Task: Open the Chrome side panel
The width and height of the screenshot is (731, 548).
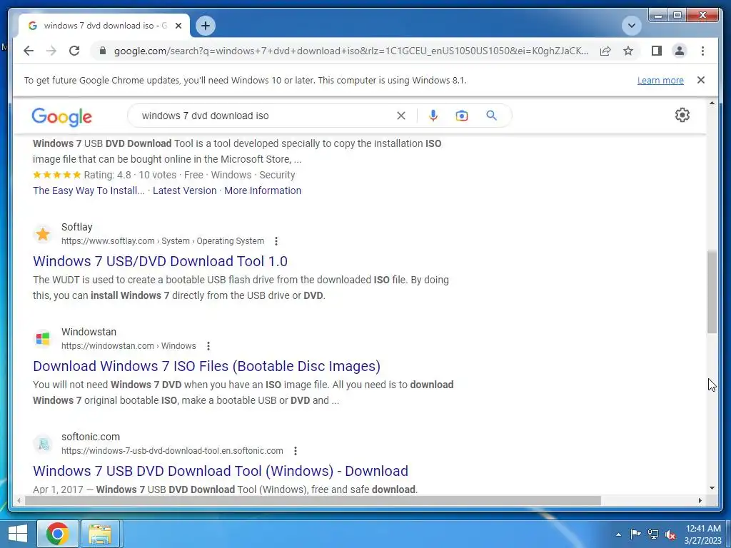Action: pyautogui.click(x=657, y=51)
